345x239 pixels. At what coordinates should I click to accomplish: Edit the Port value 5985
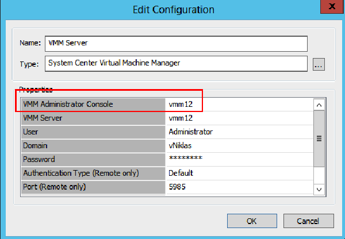click(240, 187)
